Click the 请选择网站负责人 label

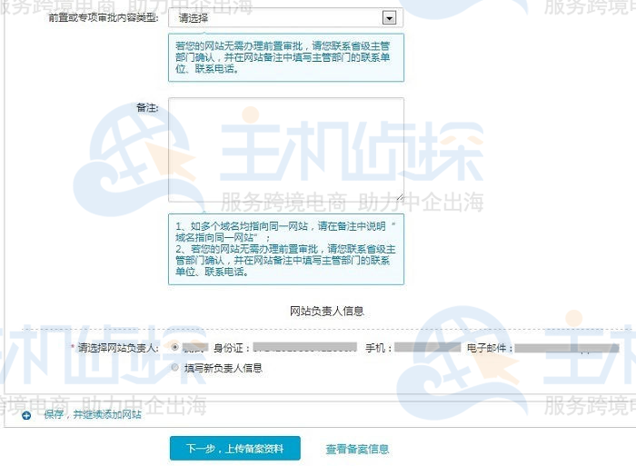click(x=118, y=348)
